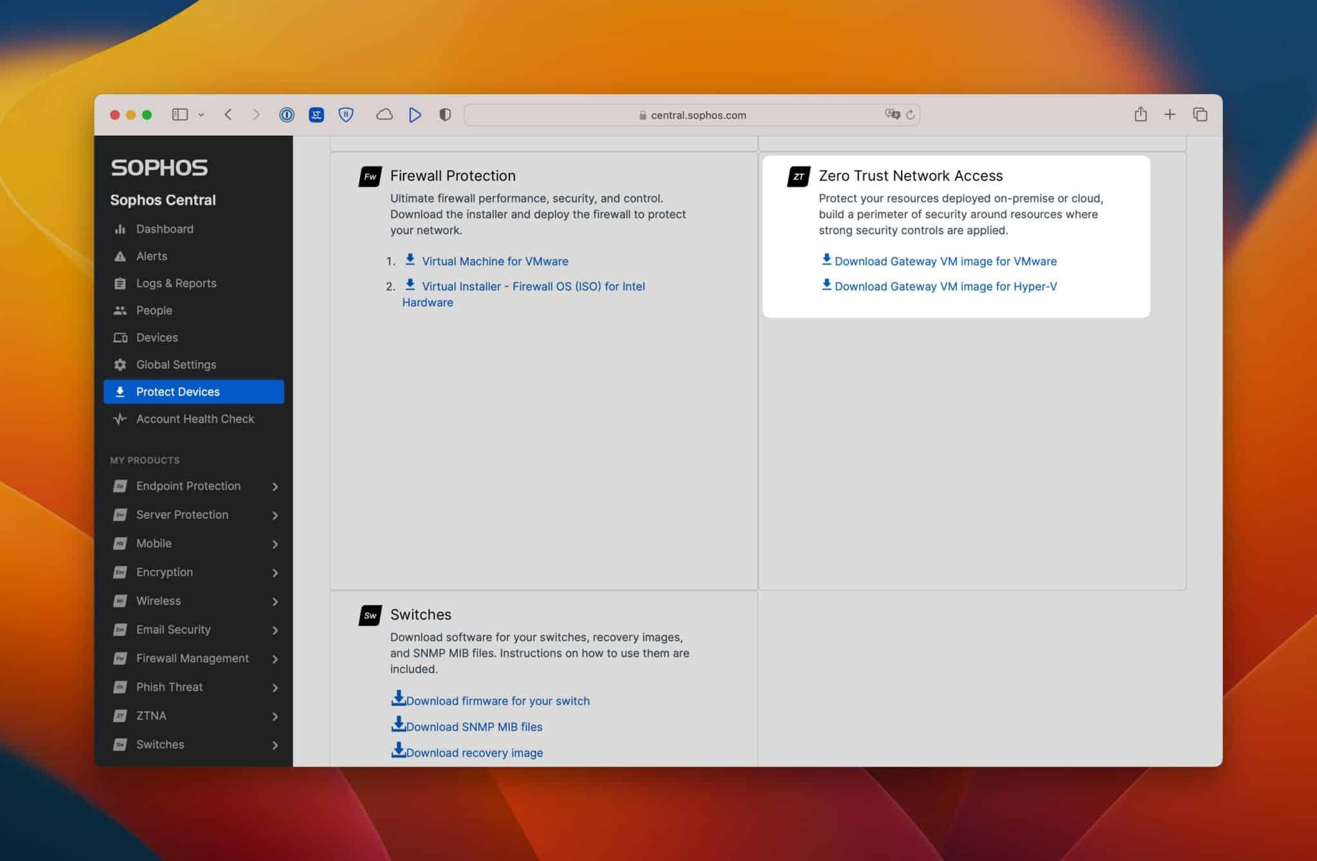Click the central.sophos.com address bar
Screen dimensions: 1317x861
pyautogui.click(x=698, y=115)
